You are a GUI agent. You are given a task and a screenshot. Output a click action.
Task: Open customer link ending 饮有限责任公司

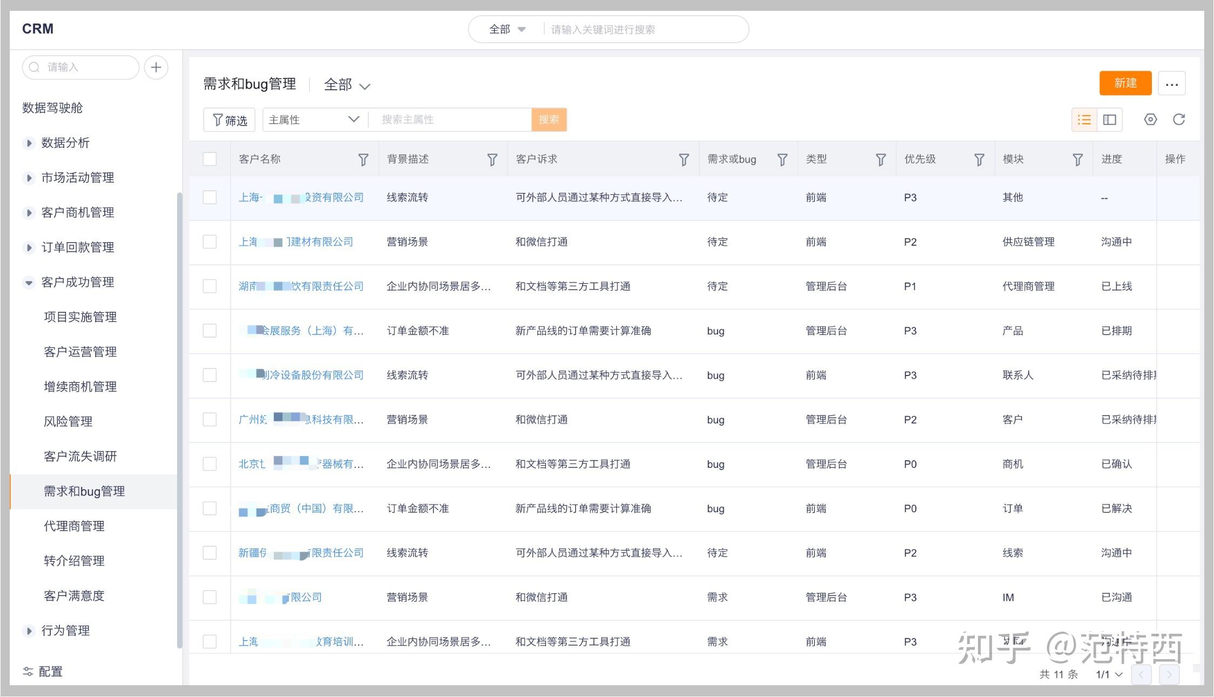point(301,286)
